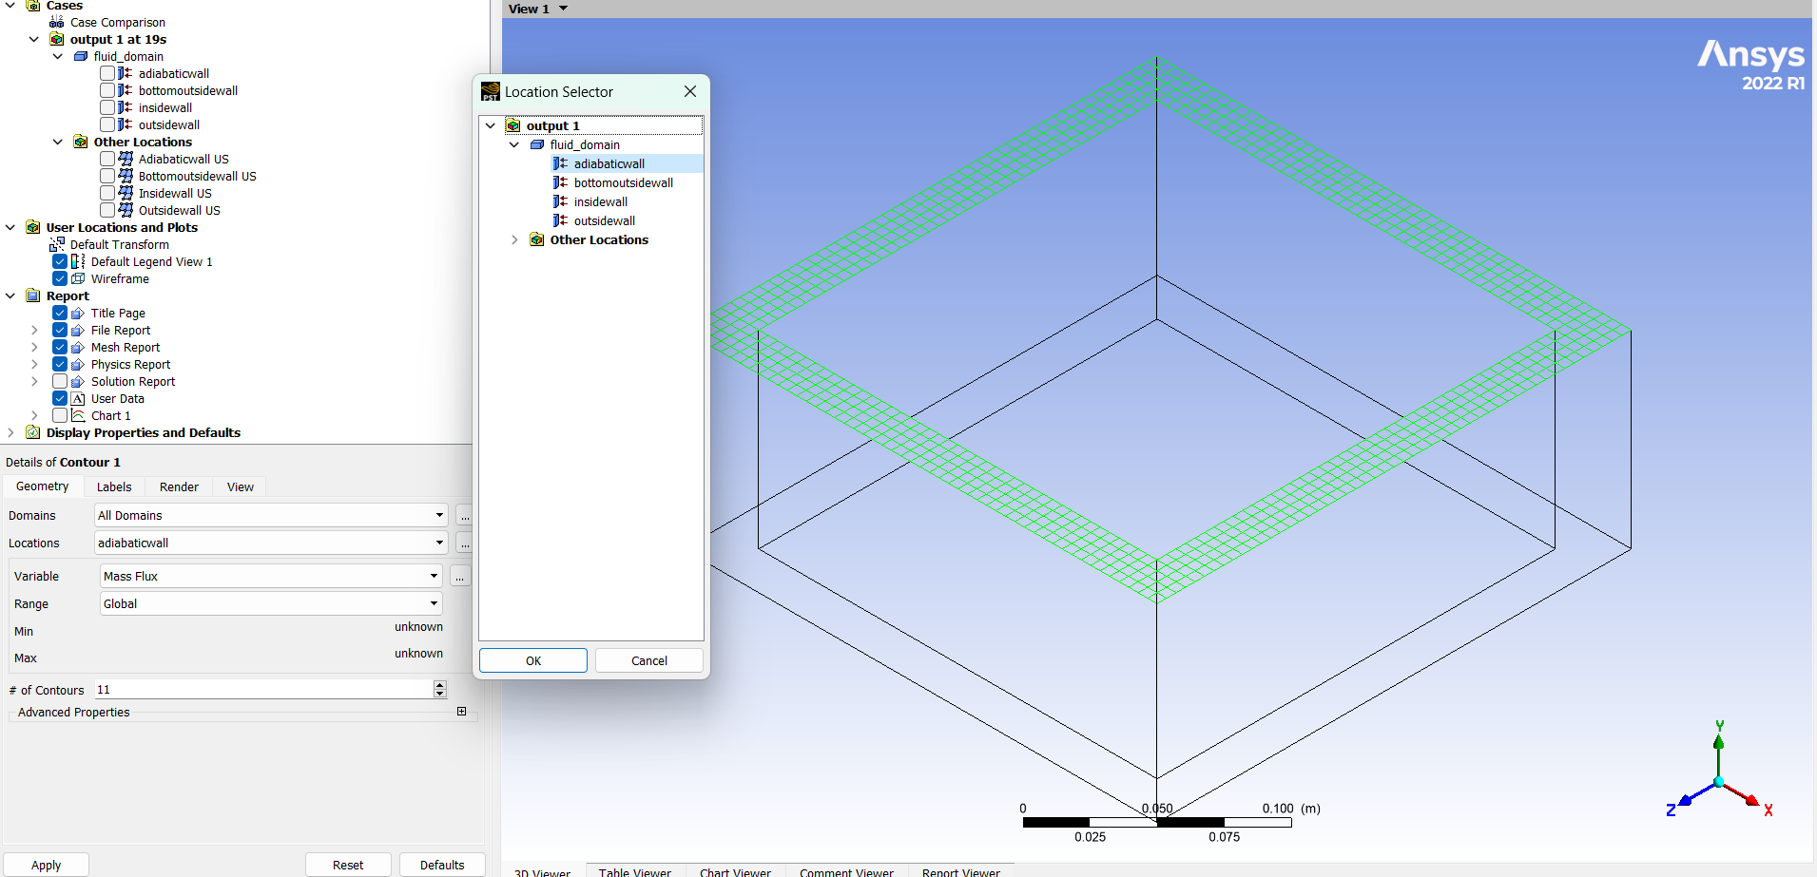The width and height of the screenshot is (1817, 877).
Task: Increase the number of contours with the stepper
Action: 439,685
